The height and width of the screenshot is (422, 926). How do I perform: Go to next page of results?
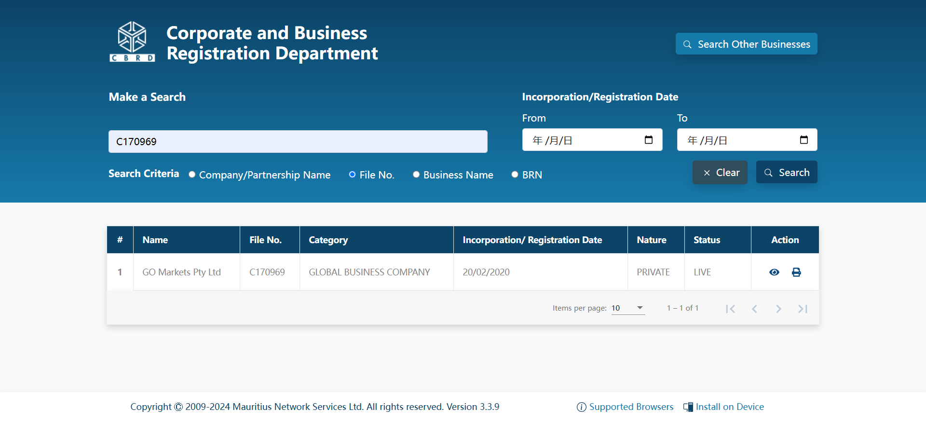[778, 309]
